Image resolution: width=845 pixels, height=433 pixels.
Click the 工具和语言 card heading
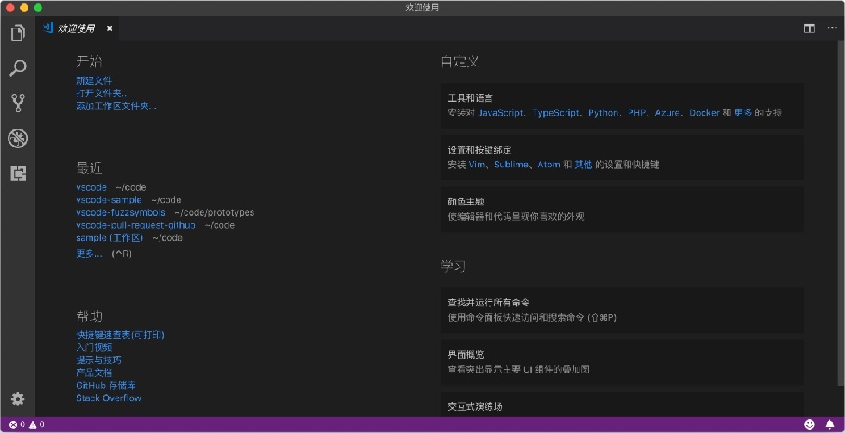click(471, 98)
